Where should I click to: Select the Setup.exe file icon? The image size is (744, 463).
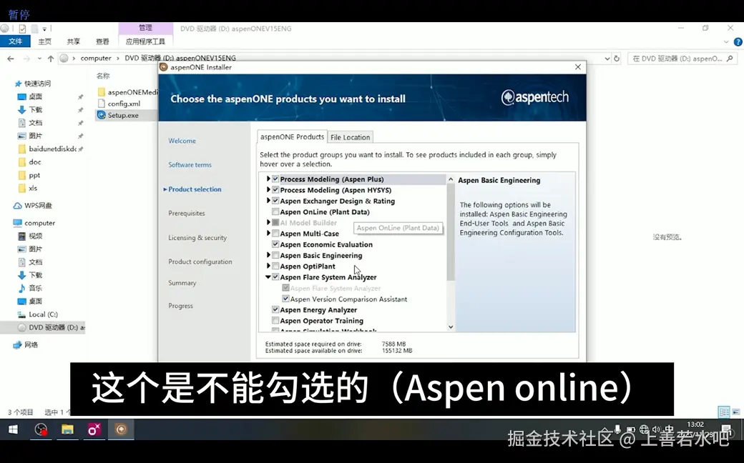101,115
